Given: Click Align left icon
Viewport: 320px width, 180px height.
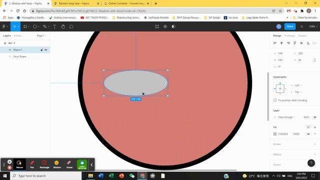Looking at the screenshot, I should (x=274, y=43).
